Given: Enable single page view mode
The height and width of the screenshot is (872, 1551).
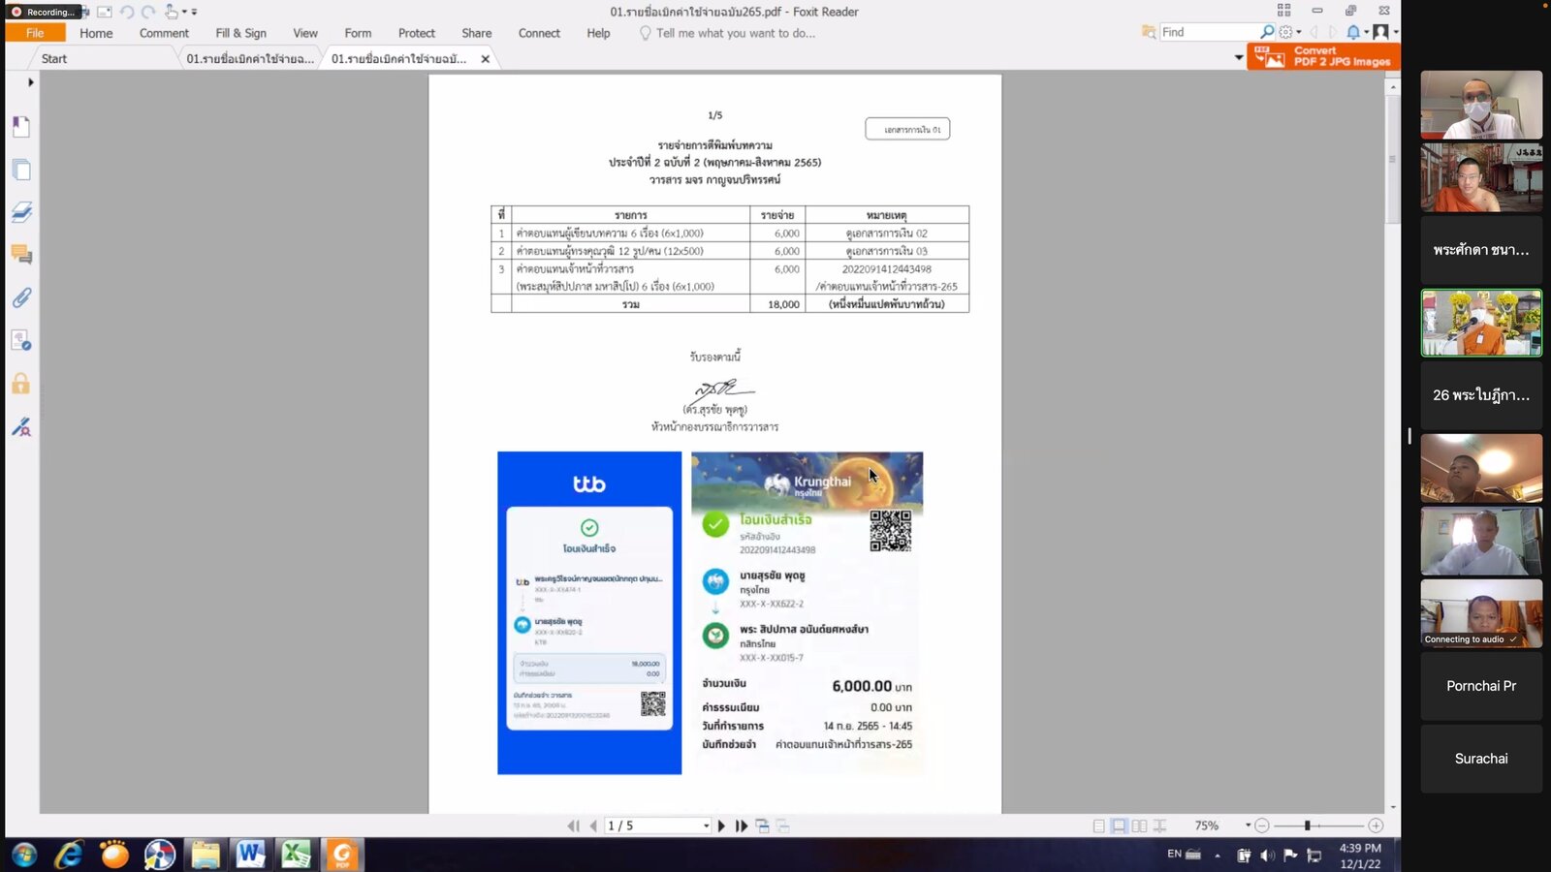Looking at the screenshot, I should pos(1098,825).
